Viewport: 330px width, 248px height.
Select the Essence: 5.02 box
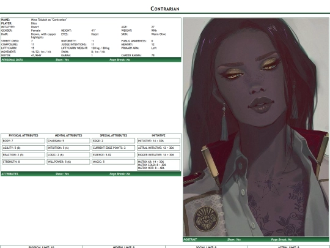click(x=114, y=155)
